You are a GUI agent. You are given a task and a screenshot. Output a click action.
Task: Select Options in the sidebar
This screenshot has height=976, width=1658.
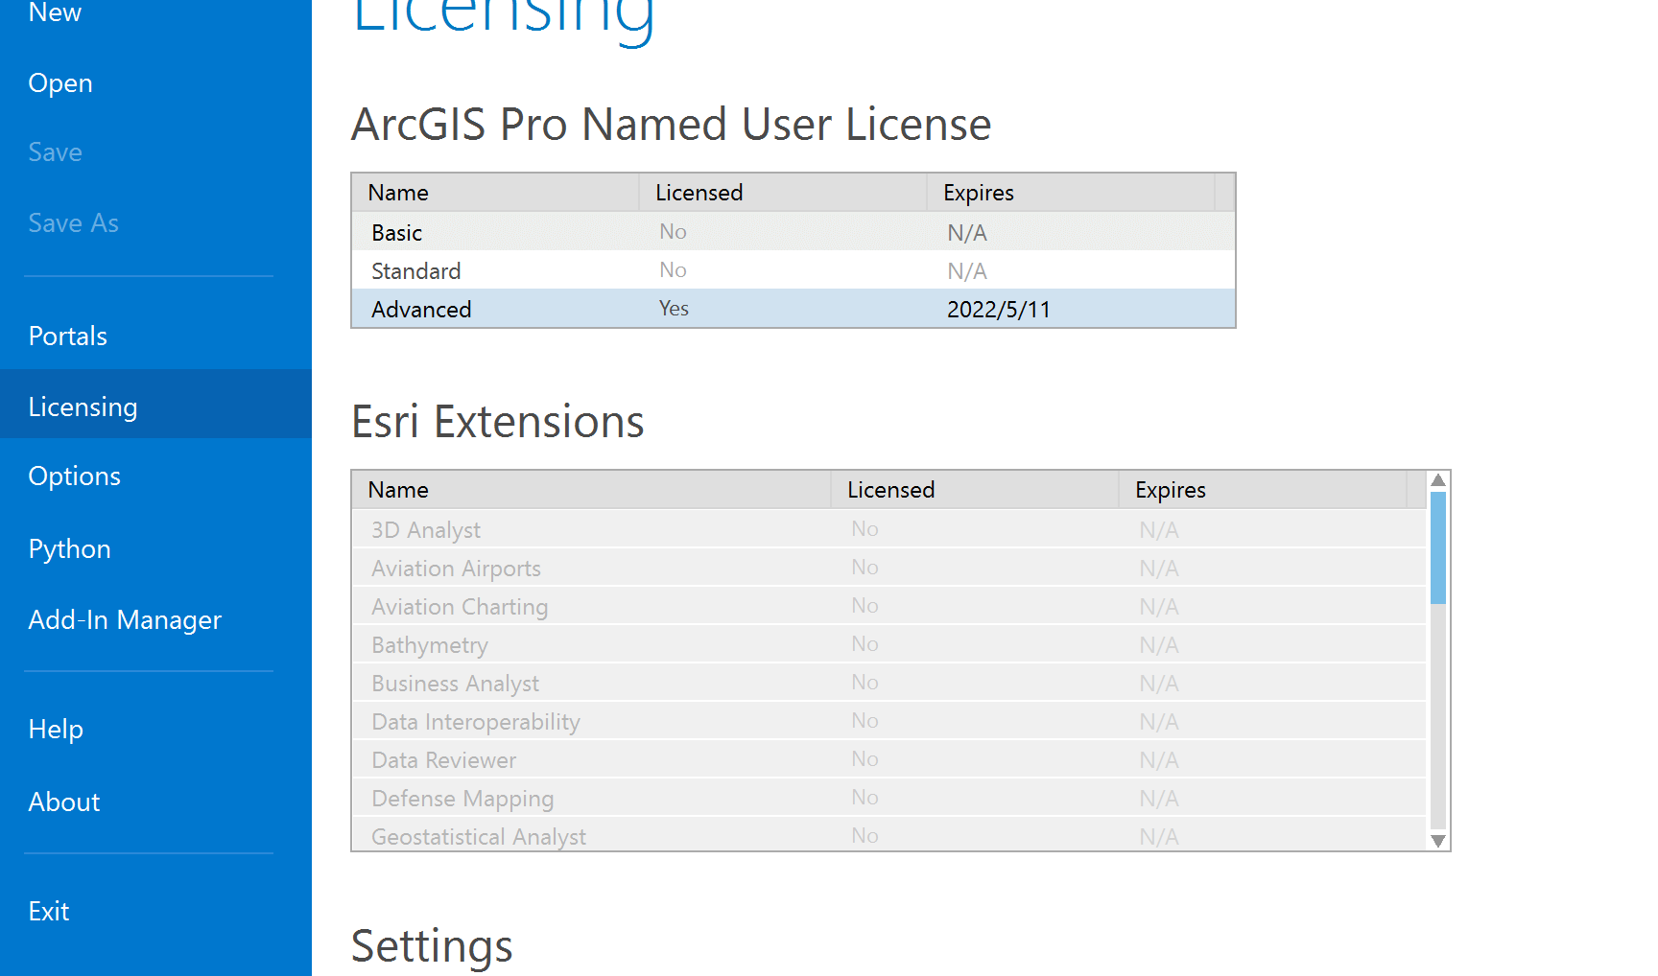[x=75, y=476]
